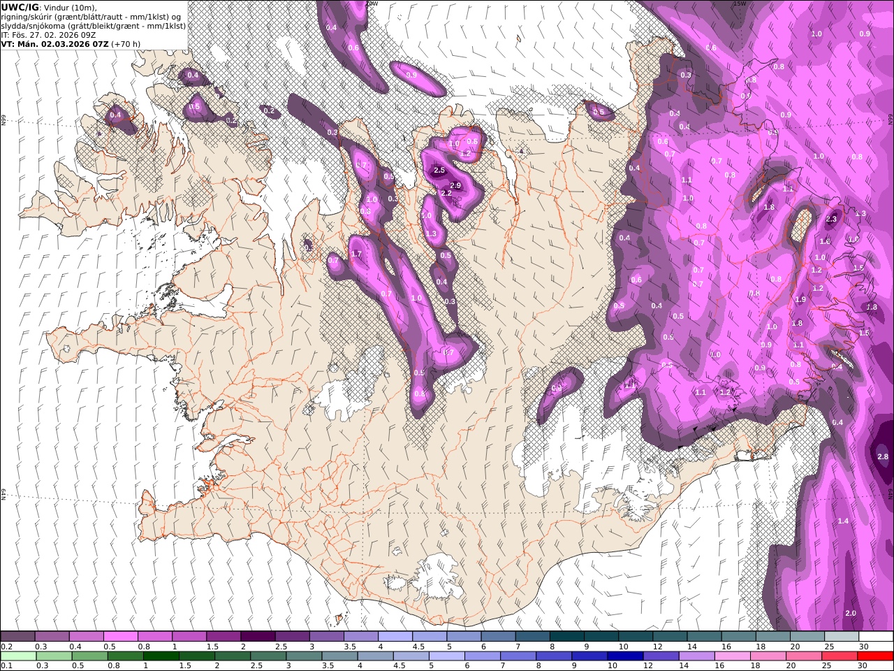Click the '2.0' value over the sea

click(x=850, y=613)
